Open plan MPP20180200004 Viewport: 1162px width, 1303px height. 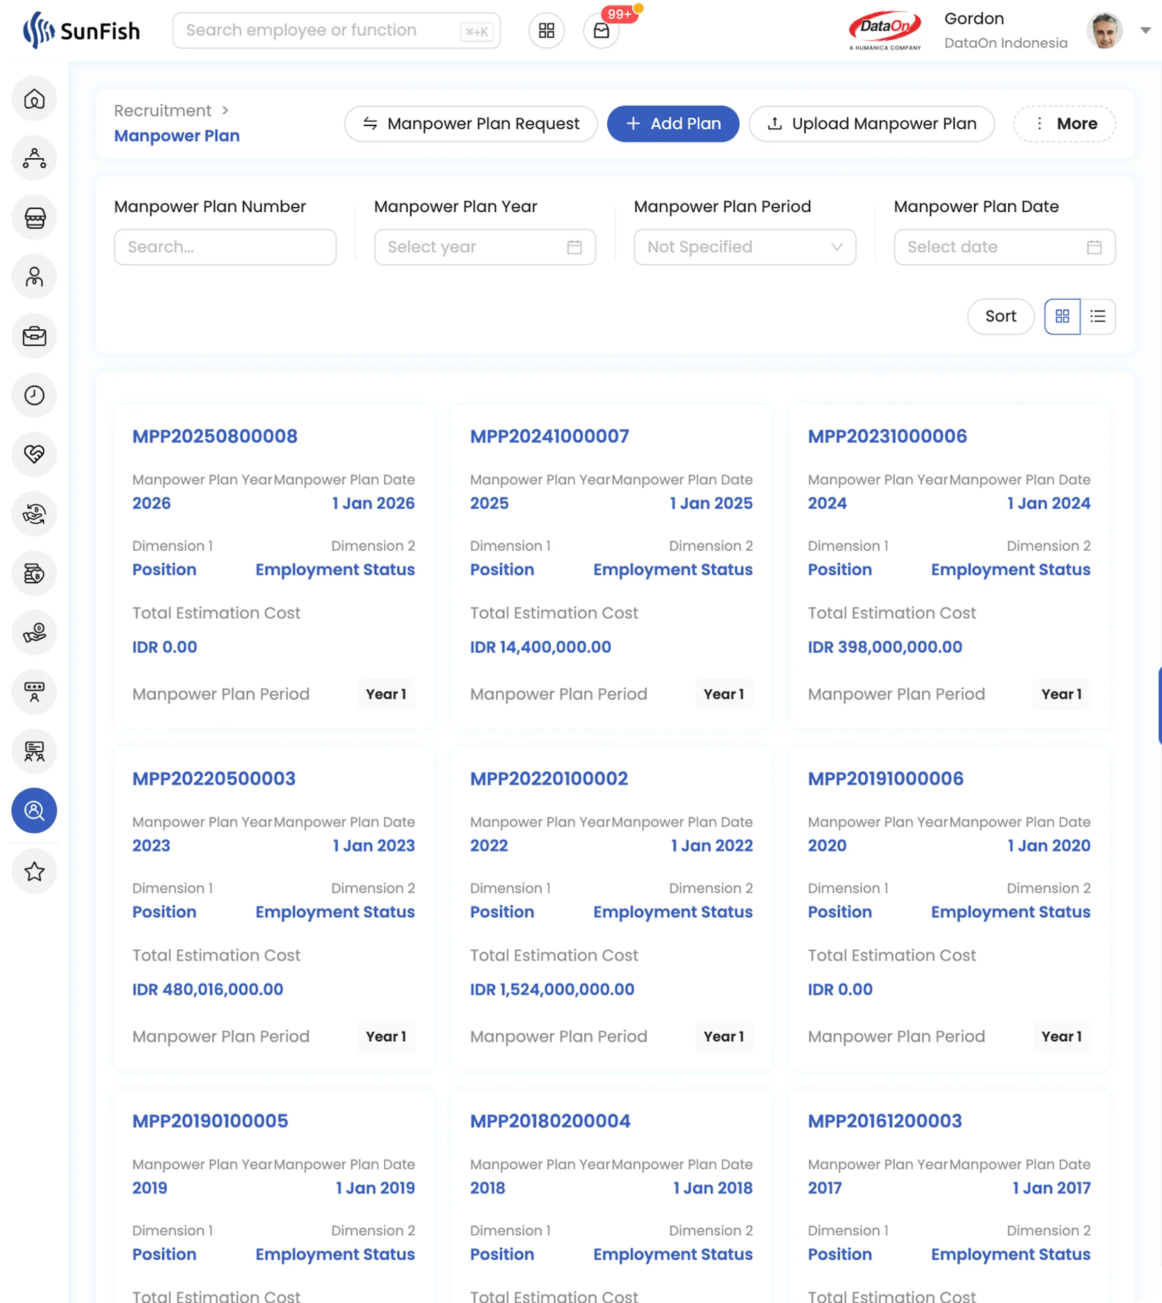[550, 1121]
